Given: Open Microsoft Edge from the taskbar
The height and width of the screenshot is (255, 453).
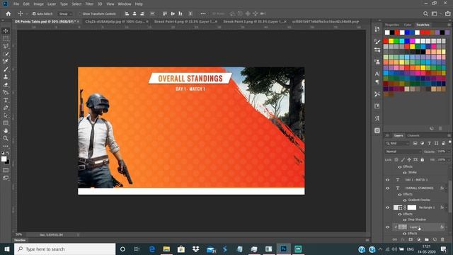Looking at the screenshot, I should 152,249.
